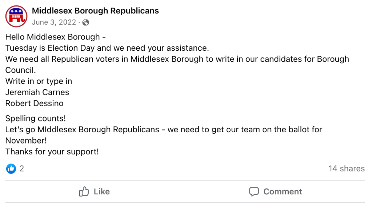Show who reacted via the count 2
Screen dimensions: 372x203
click(22, 169)
